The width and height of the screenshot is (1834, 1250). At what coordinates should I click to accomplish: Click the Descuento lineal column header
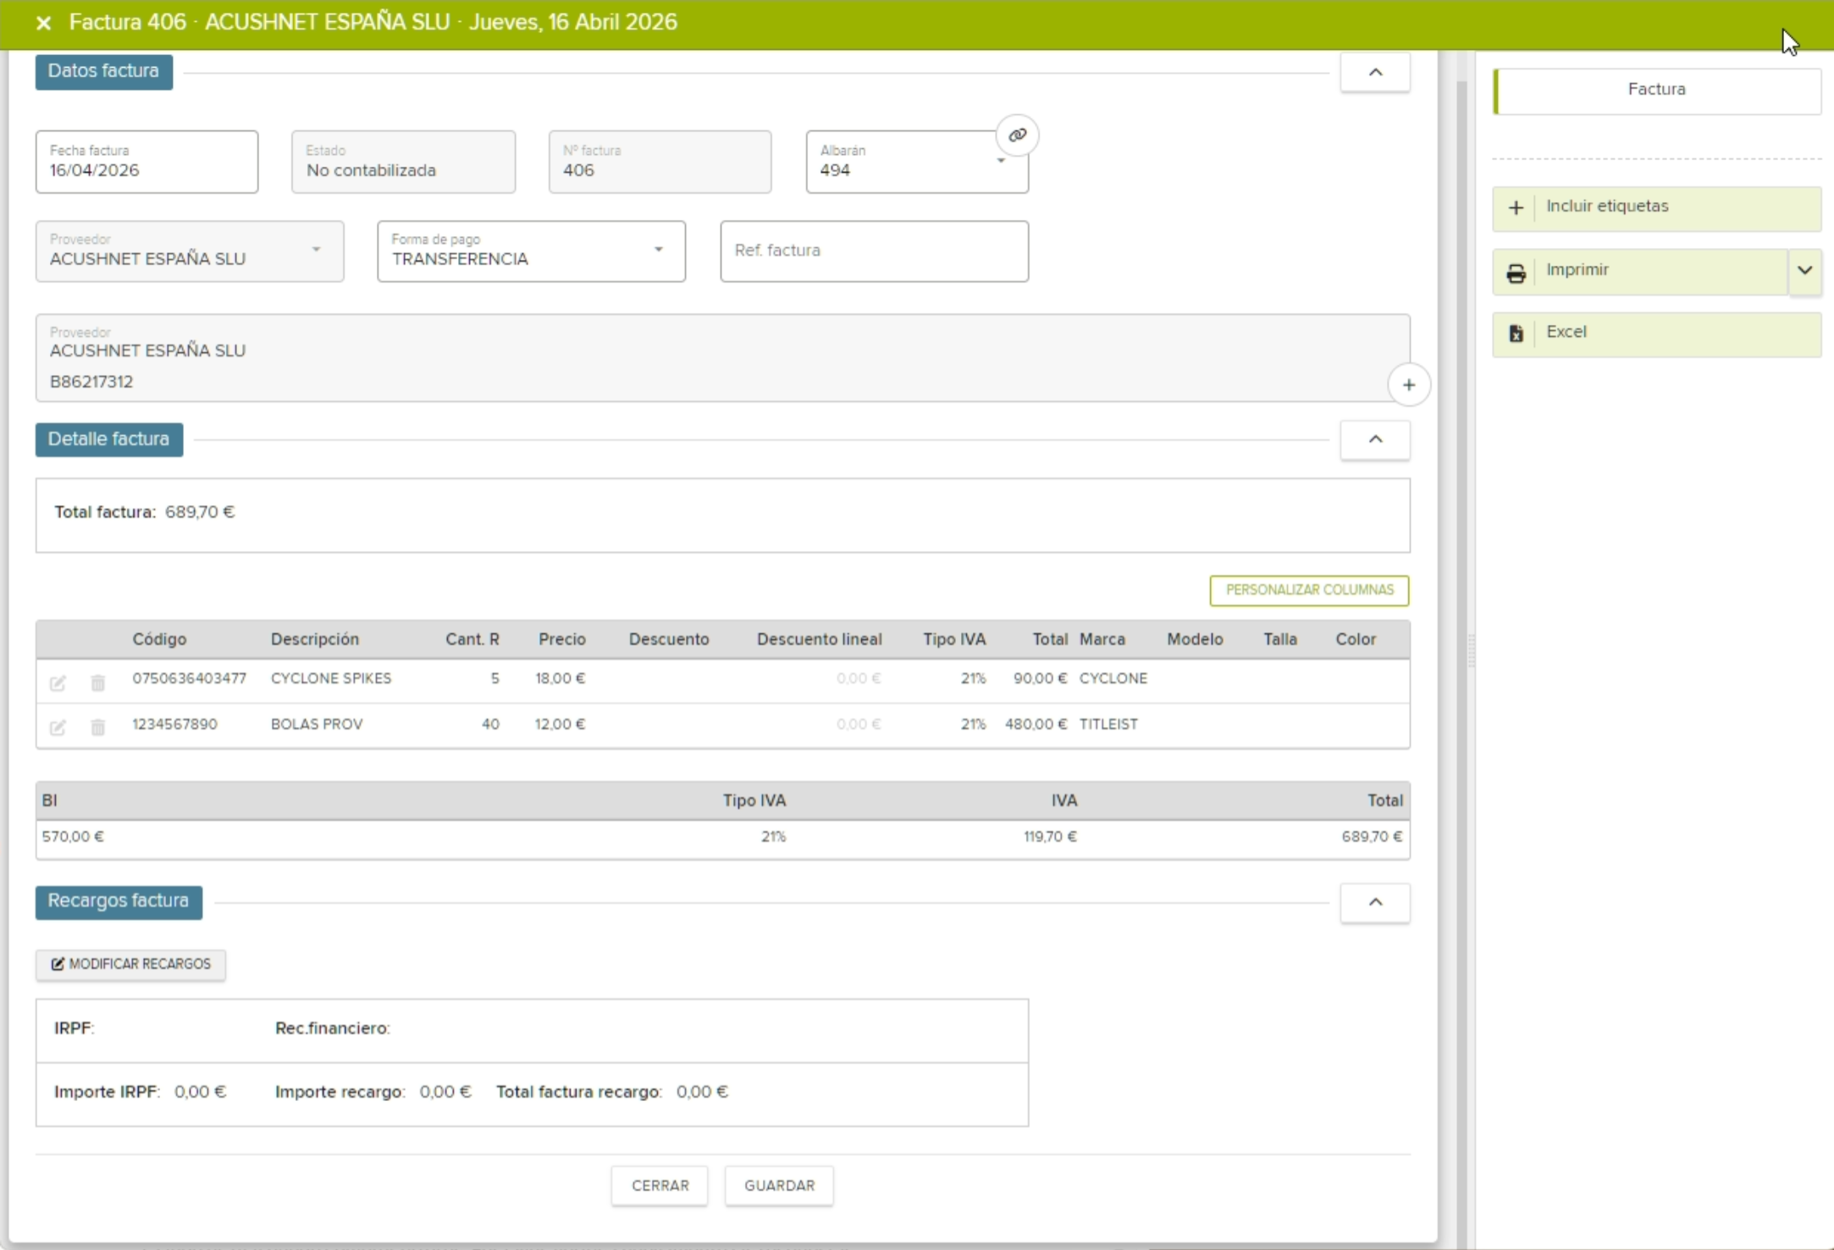pyautogui.click(x=820, y=640)
